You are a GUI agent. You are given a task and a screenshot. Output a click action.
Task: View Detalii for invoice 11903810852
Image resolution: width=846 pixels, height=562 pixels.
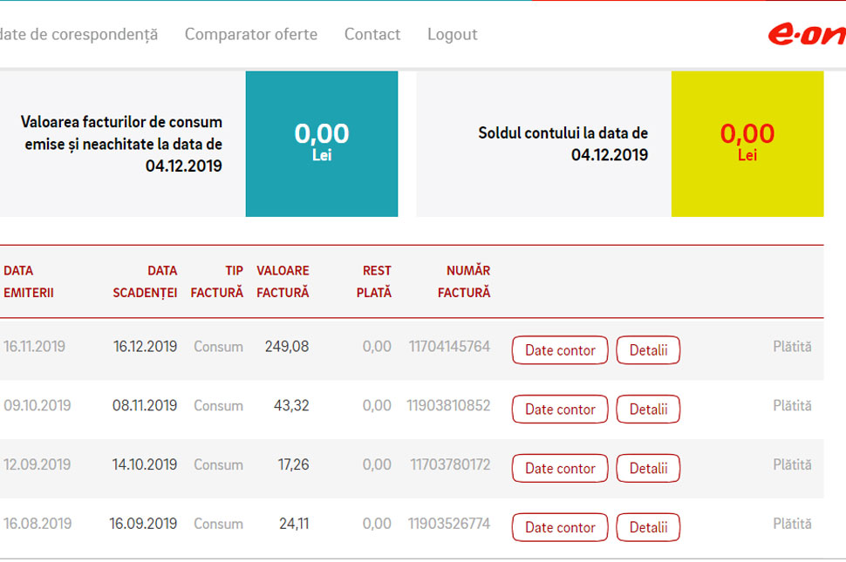click(x=648, y=410)
